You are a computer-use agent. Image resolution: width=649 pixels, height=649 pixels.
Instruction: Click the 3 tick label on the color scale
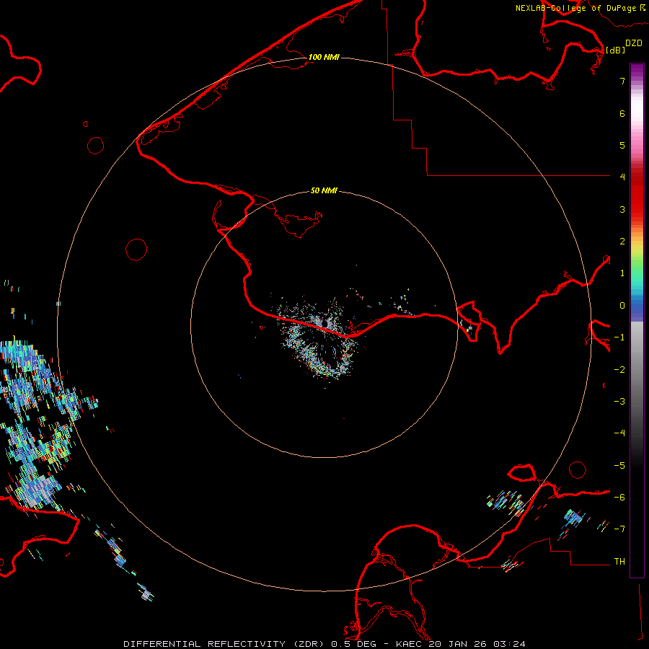622,209
